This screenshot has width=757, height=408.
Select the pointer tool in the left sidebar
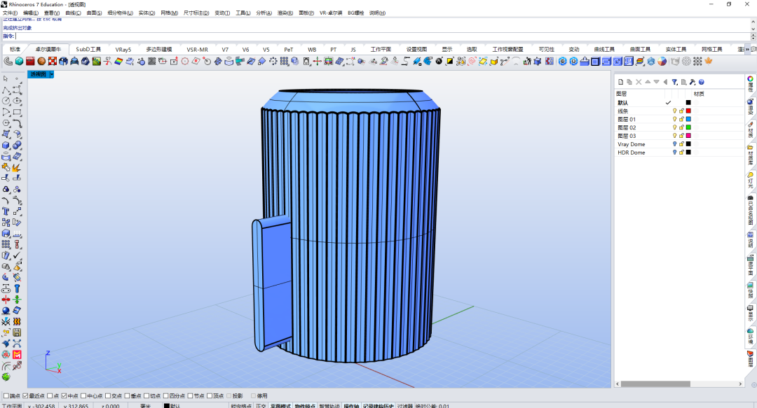6,78
